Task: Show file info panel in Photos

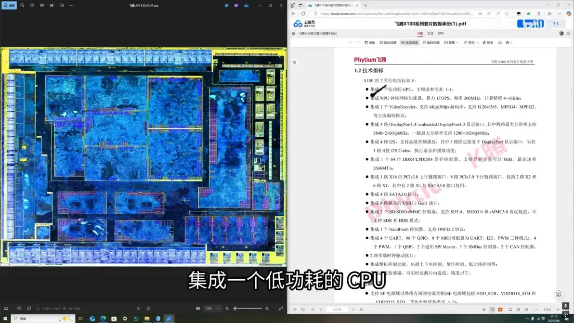Action: tap(29, 309)
